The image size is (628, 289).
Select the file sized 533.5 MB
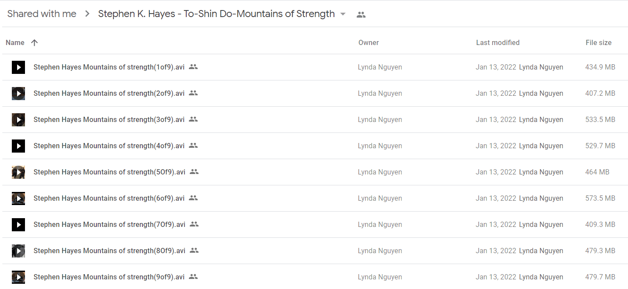(x=315, y=120)
